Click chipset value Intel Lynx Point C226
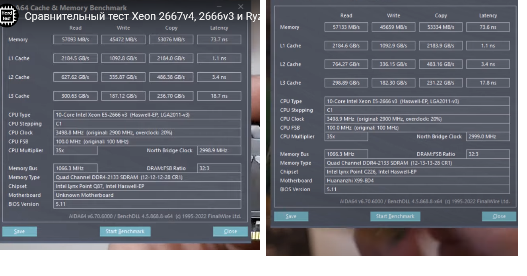This screenshot has height=276, width=527. (x=417, y=172)
